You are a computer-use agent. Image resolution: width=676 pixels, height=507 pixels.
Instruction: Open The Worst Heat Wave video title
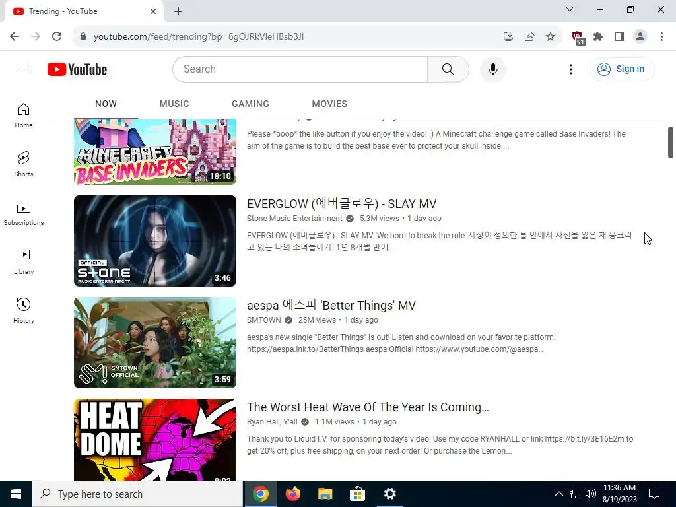tap(368, 407)
